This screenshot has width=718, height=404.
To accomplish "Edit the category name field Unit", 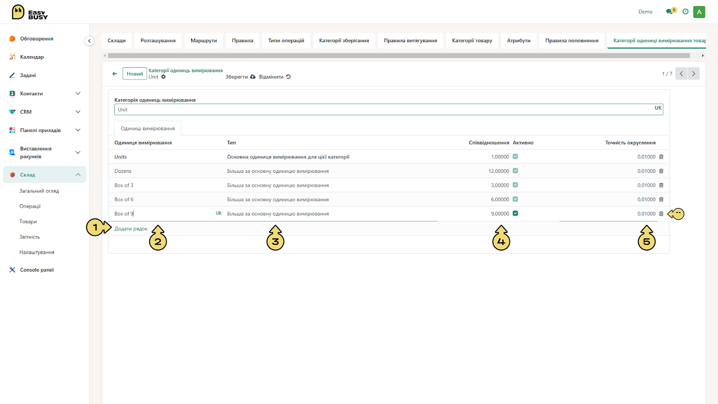I will click(389, 110).
